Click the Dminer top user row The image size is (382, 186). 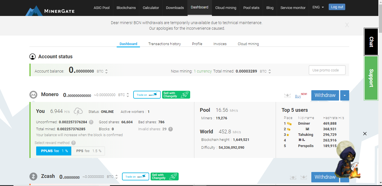tap(313, 124)
